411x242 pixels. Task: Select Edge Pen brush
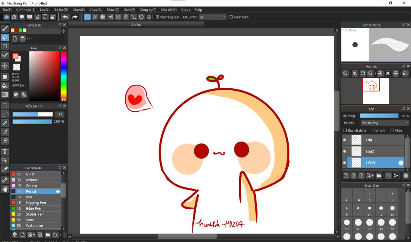(36, 208)
